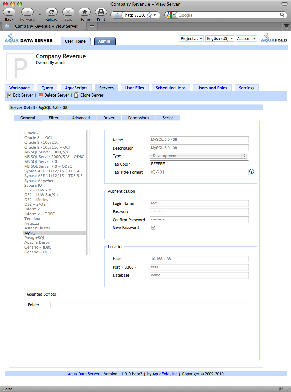
Task: Switch to the Advanced tab
Action: click(x=81, y=118)
